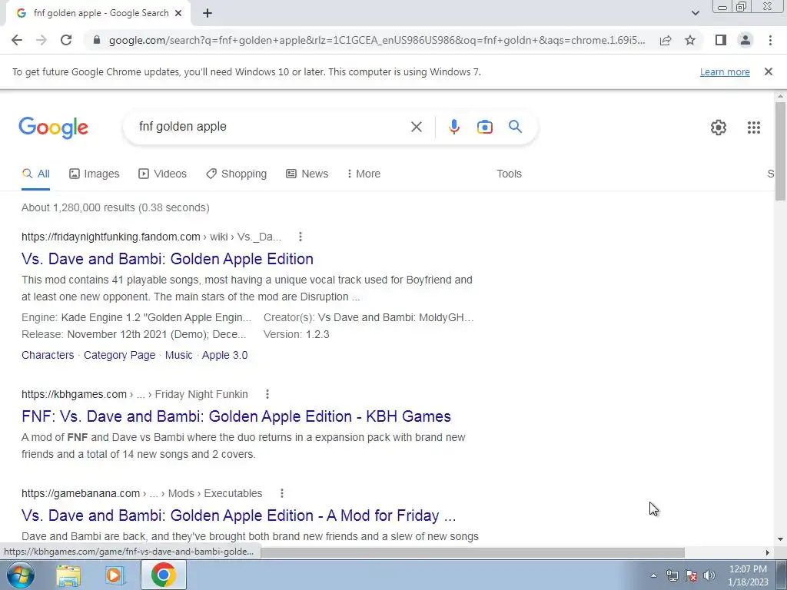Screen dimensions: 787x590
Task: Open the Apple 3.0 sitelink
Action: coord(225,355)
